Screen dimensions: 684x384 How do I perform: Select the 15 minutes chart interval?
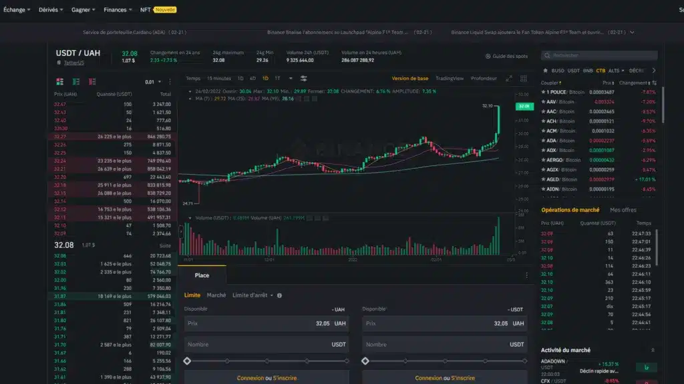(218, 79)
